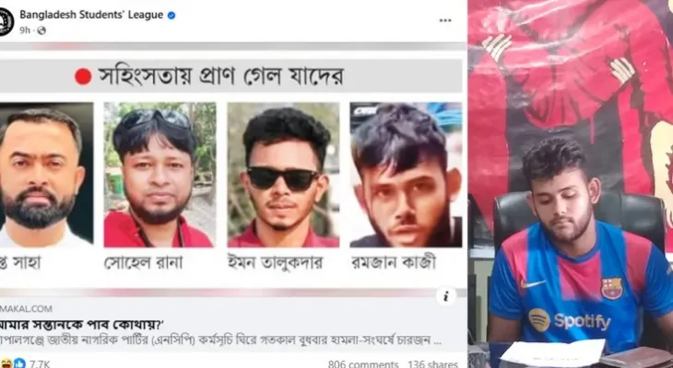Click the man in Spotify jersey photo

pos(571,184)
